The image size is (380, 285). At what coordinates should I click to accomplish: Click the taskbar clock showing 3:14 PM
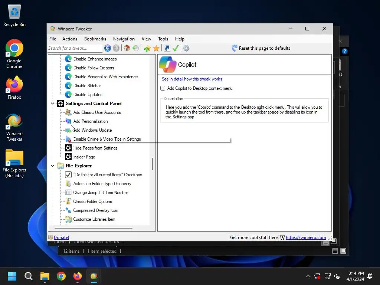[355, 276]
